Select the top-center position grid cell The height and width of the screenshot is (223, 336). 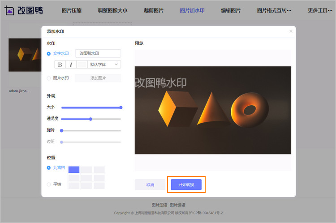[86, 170]
